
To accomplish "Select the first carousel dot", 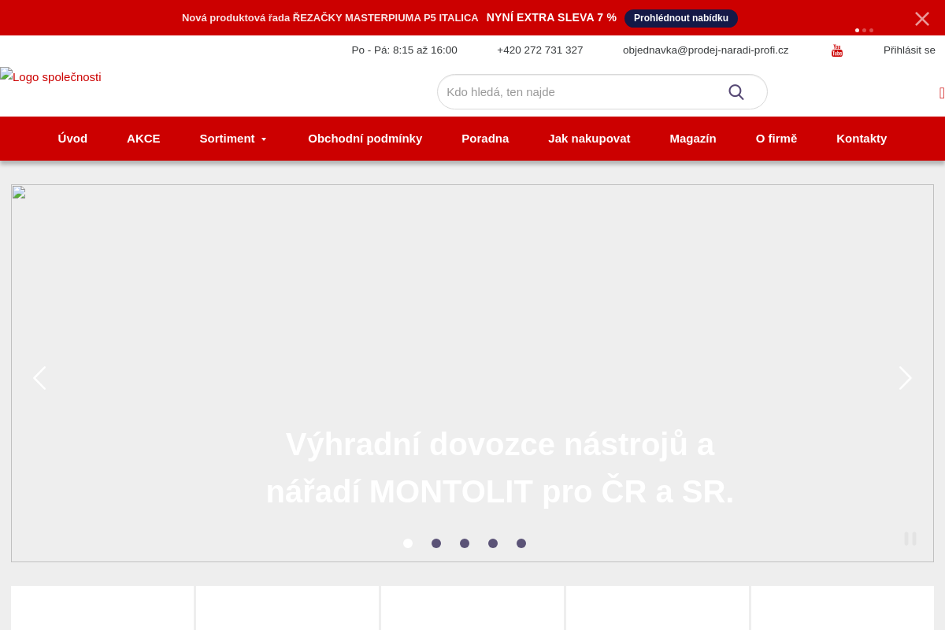I will click(x=408, y=543).
